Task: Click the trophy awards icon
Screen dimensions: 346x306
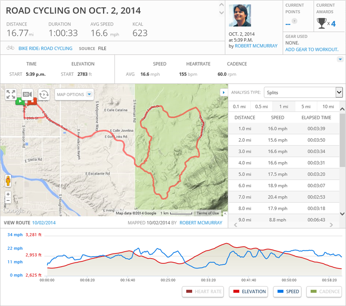Action: click(322, 24)
